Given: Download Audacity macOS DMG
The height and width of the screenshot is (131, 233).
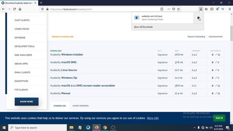Looking at the screenshot, I should tap(63, 62).
